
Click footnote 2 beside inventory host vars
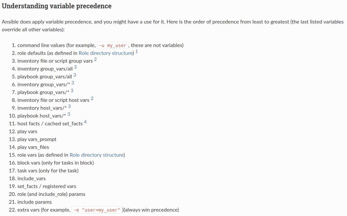[x=92, y=99]
